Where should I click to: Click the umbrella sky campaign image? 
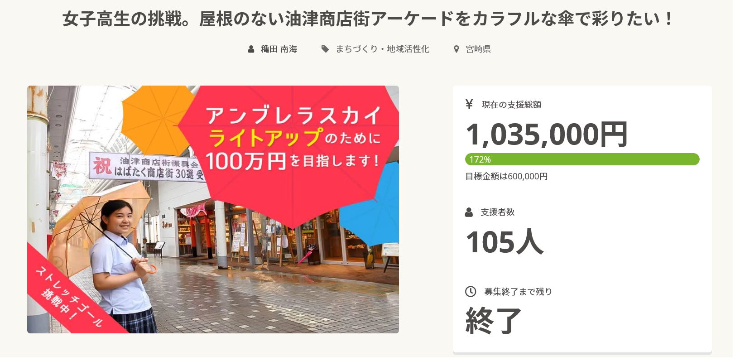pyautogui.click(x=213, y=209)
